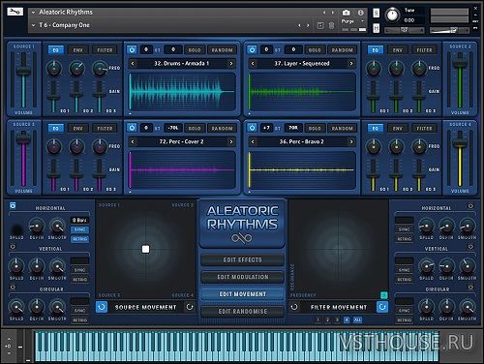Click the Source 3 pan value -70L
Image resolution: width=484 pixels, height=364 pixels.
[x=173, y=128]
